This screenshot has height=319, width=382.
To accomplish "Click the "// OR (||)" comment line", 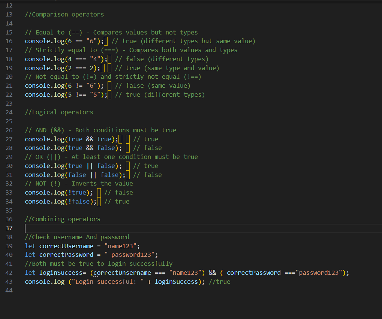I will [111, 157].
